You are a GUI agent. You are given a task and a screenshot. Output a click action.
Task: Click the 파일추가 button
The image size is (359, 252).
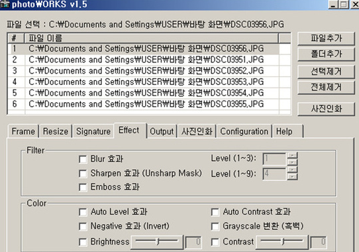tap(326, 38)
